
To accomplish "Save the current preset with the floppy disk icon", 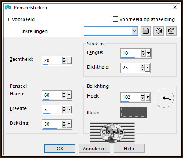I will click(146, 31).
